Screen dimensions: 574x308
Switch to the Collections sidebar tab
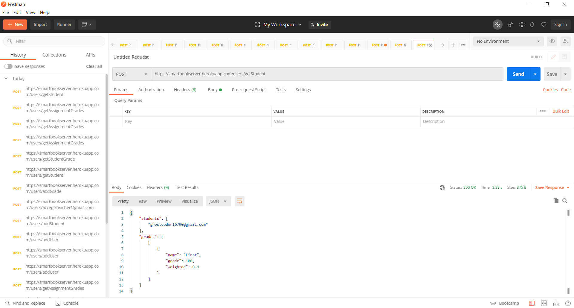coord(54,55)
